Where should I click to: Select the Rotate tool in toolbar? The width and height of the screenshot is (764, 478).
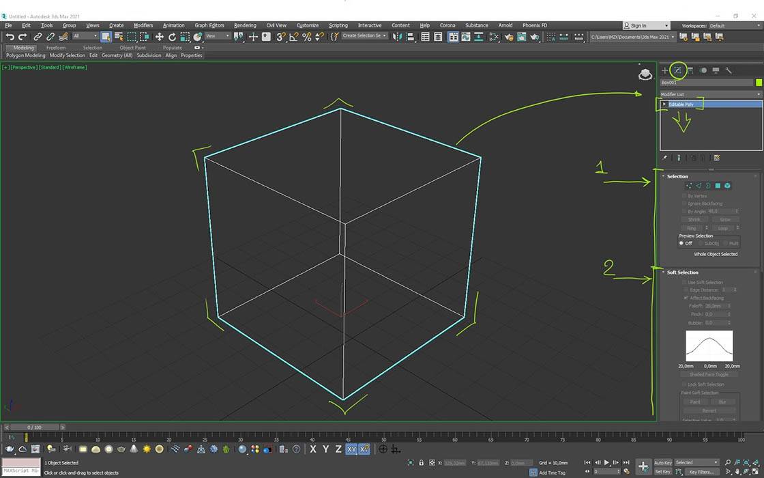172,37
